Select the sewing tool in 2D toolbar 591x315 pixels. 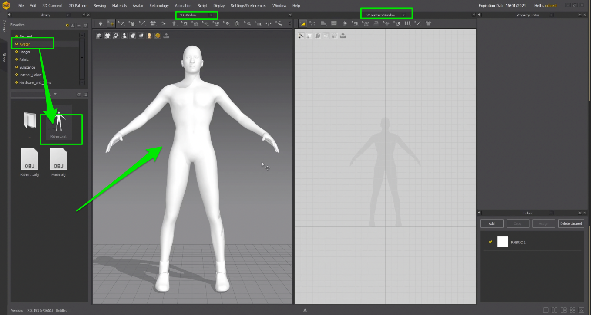356,23
